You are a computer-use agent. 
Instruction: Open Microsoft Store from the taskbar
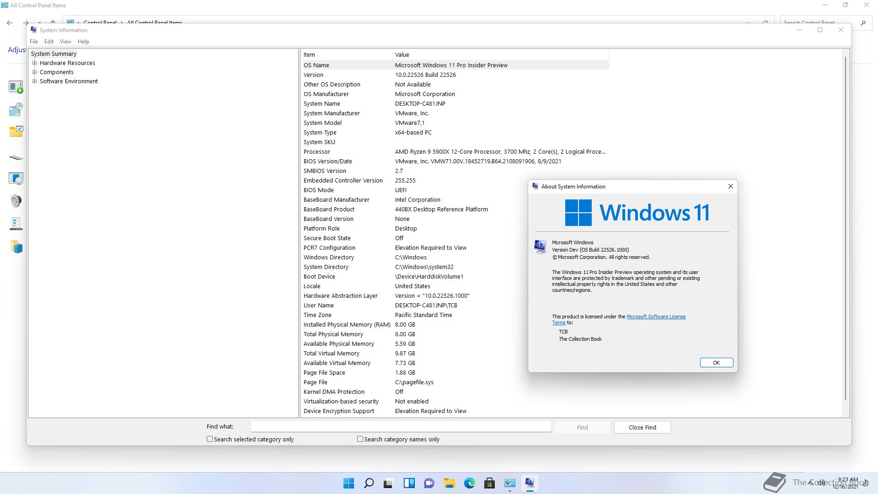(x=489, y=483)
